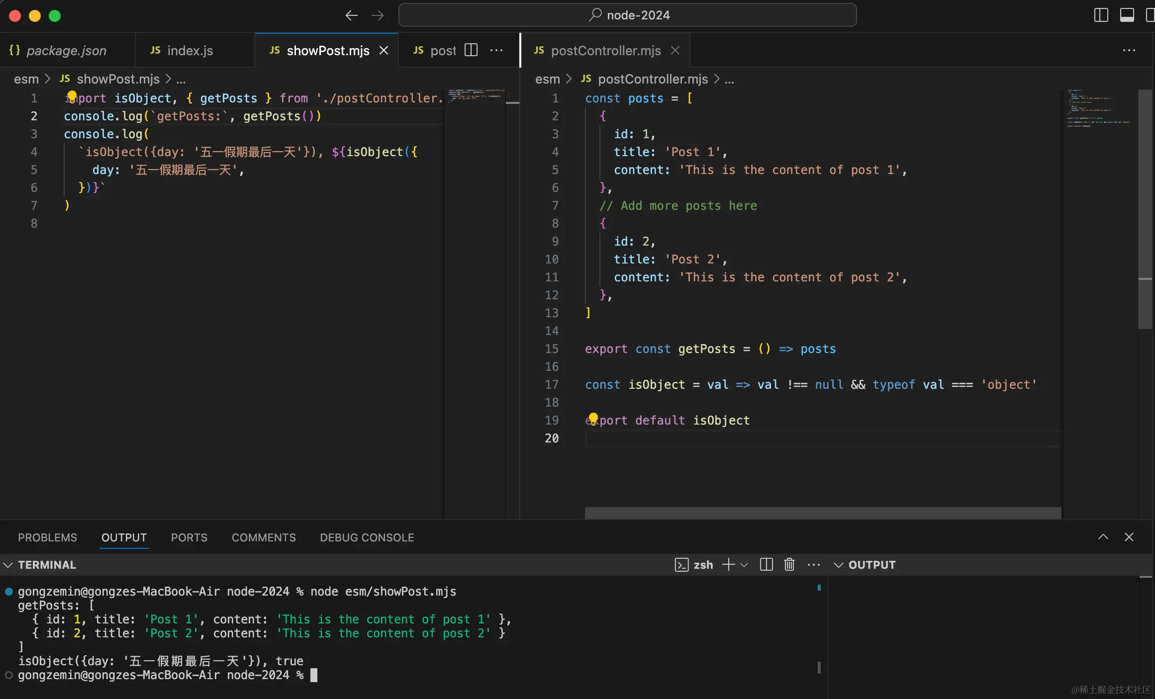
Task: Click the lightbulb on line 19
Action: (x=593, y=418)
